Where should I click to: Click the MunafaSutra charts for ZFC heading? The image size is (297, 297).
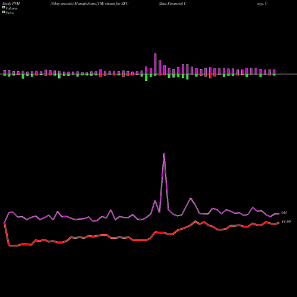coord(89,4)
